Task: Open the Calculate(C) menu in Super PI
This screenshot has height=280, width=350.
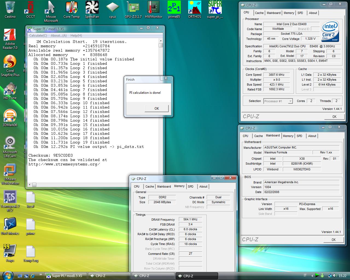Action: click(38, 36)
